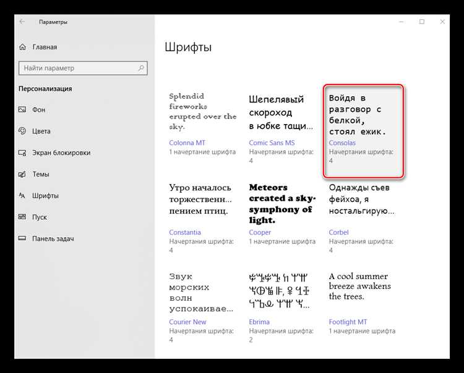Select the Consolas preview text
Screen dimensions: 464x373
click(359, 115)
